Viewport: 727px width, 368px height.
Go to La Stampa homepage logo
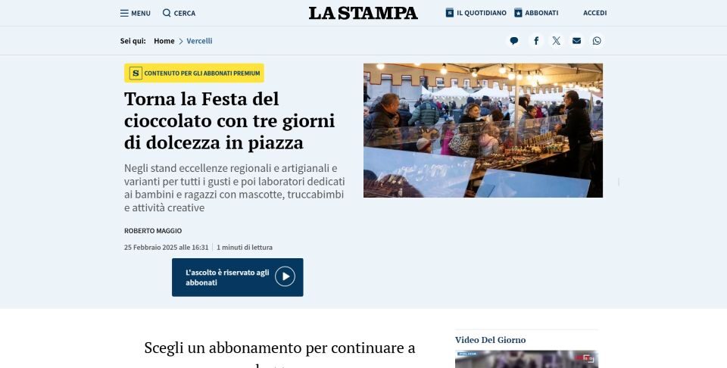(363, 13)
